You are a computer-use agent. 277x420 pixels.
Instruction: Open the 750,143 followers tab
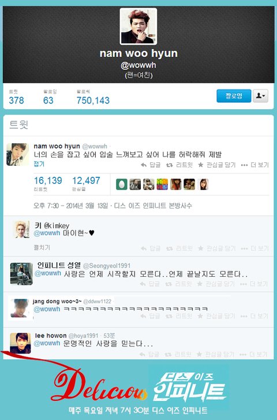[x=93, y=98]
